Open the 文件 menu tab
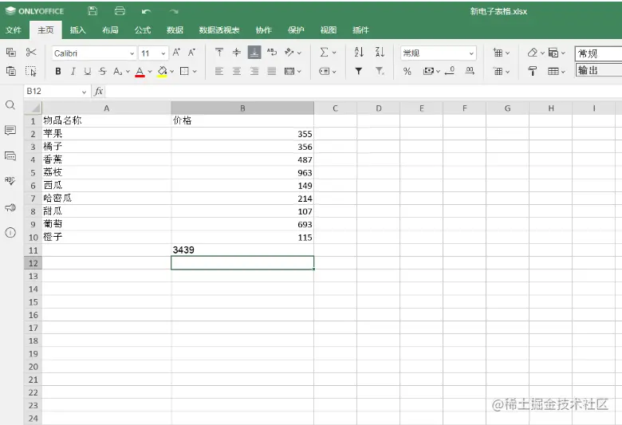The width and height of the screenshot is (622, 425). [14, 30]
